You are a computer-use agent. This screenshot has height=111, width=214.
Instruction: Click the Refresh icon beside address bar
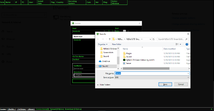tap(153, 39)
